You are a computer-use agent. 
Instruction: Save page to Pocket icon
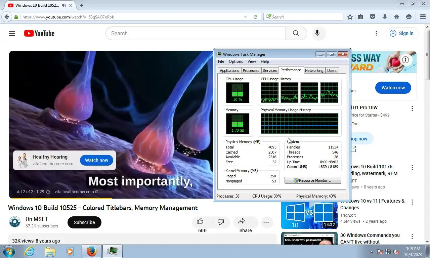[x=373, y=17]
